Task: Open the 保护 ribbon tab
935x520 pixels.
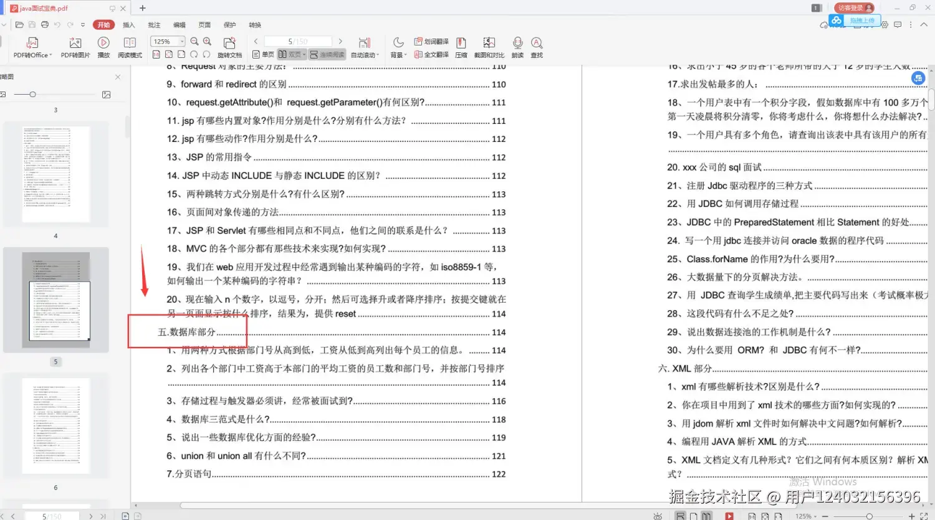Action: click(x=229, y=25)
